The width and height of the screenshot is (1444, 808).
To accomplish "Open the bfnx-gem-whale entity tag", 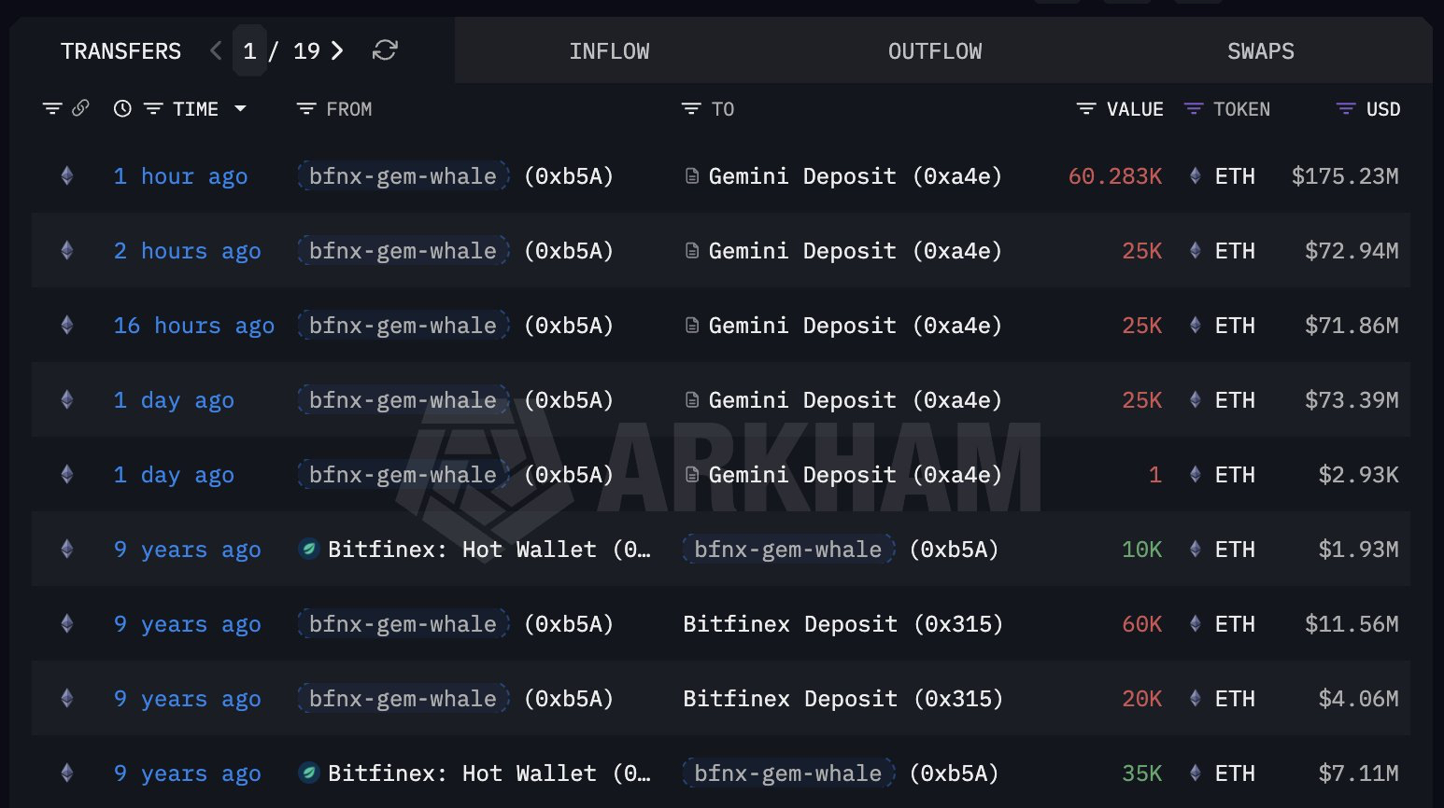I will [402, 175].
